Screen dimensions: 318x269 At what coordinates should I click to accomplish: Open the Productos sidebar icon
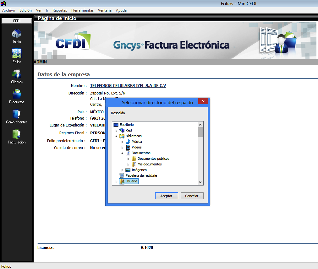(16, 94)
